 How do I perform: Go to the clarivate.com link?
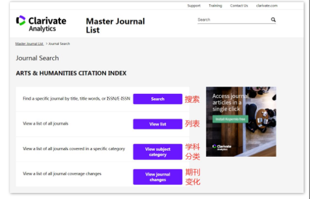click(x=267, y=6)
